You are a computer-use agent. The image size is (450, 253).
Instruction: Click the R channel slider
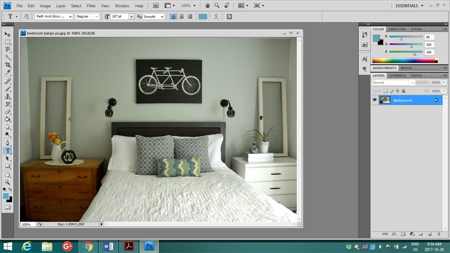(406, 37)
